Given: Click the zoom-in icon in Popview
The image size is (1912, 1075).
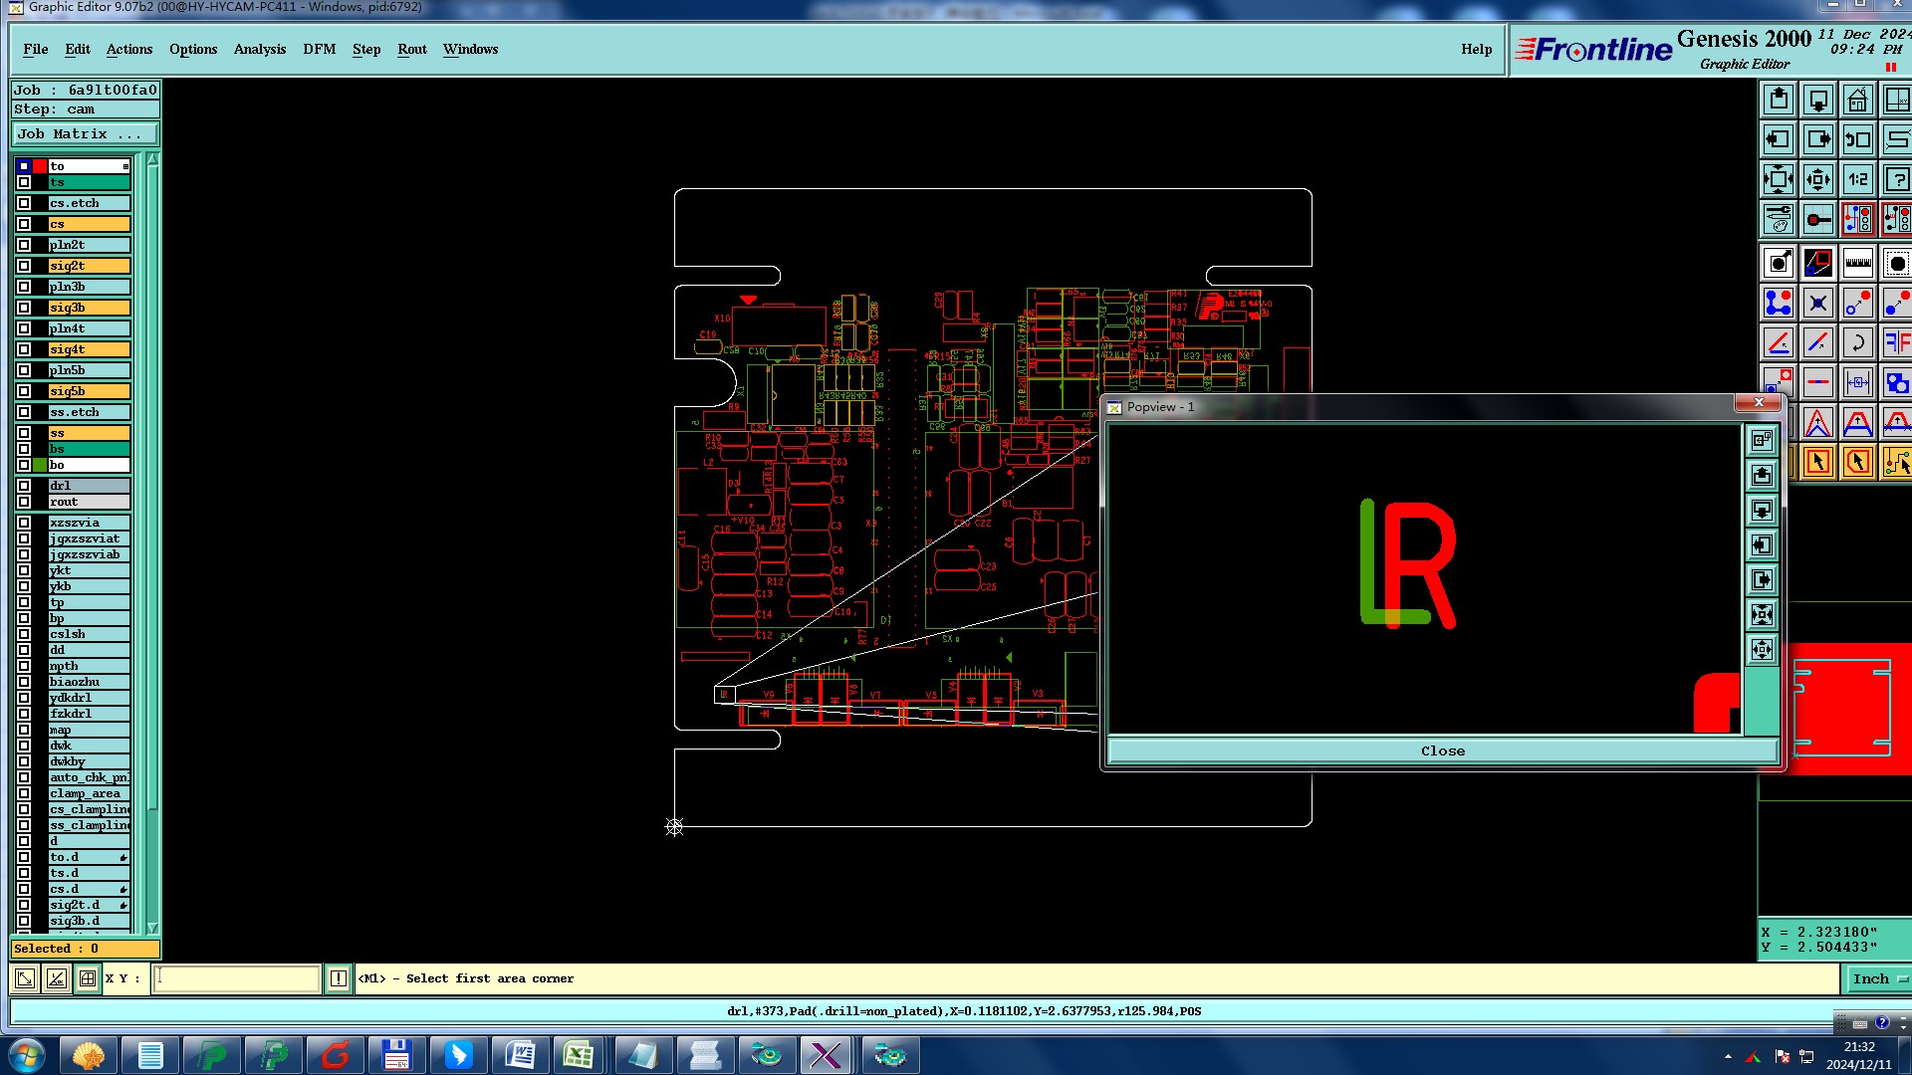Looking at the screenshot, I should (x=1762, y=615).
